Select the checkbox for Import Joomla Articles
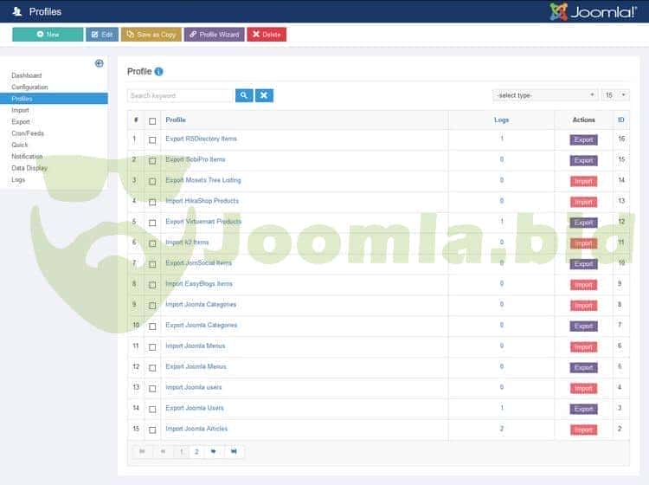Image resolution: width=649 pixels, height=485 pixels. tap(152, 430)
